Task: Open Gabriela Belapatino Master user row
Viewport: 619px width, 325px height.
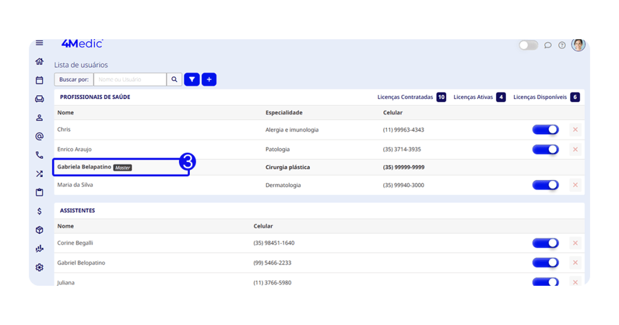Action: click(121, 167)
